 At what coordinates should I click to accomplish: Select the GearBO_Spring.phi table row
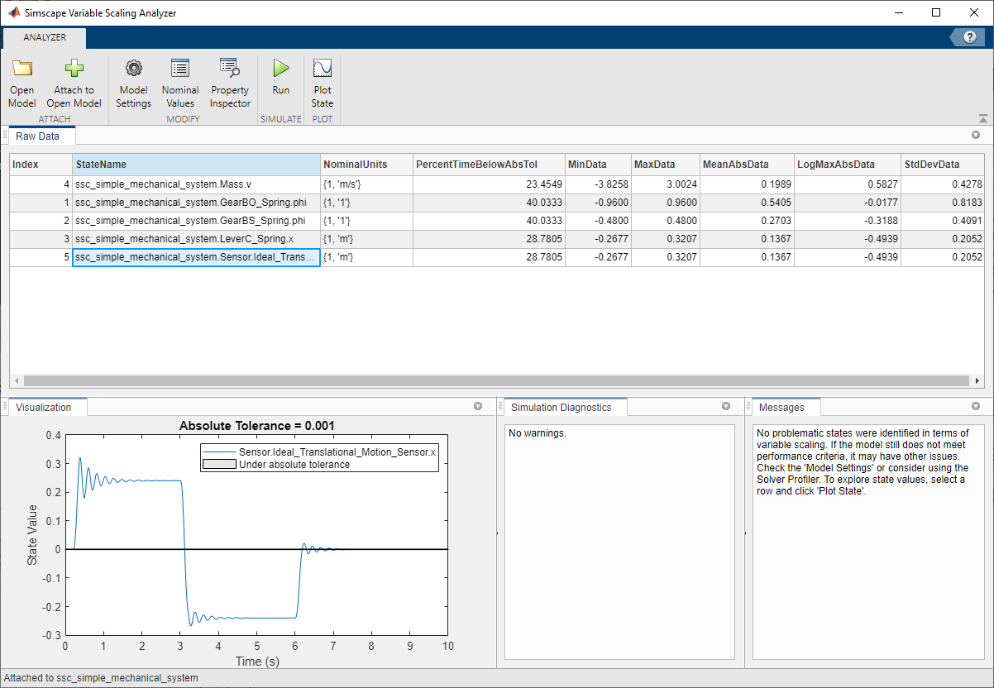(195, 202)
